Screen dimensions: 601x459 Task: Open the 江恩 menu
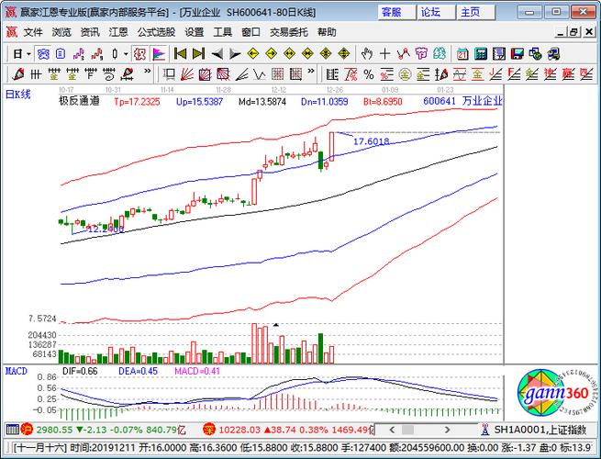click(118, 32)
